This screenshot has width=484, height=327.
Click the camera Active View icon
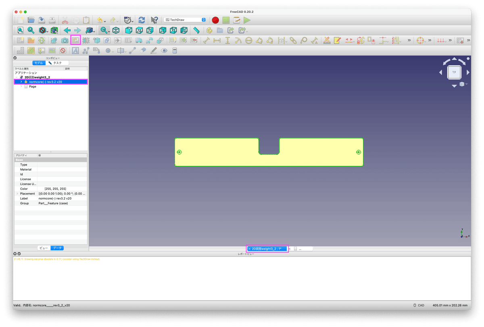pyautogui.click(x=65, y=40)
